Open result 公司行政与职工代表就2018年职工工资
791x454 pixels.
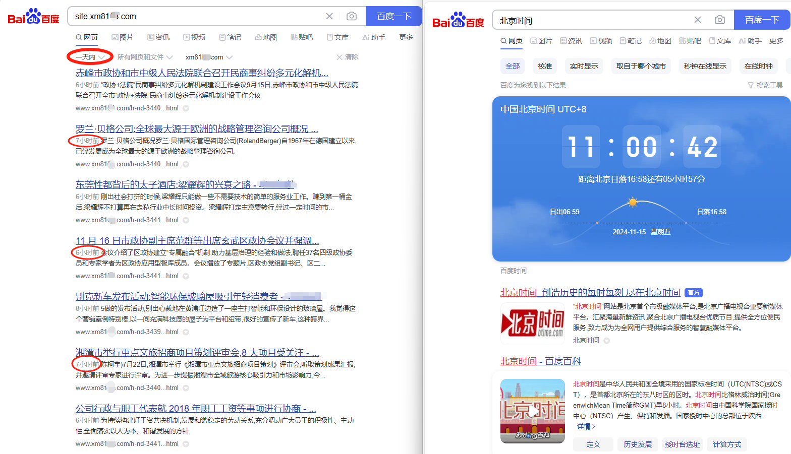pyautogui.click(x=196, y=409)
